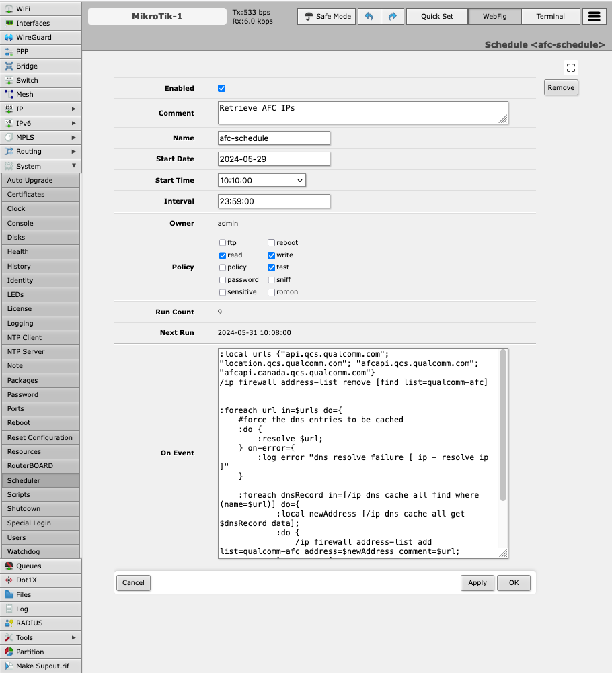Viewport: 612px width, 673px height.
Task: Uncheck the Enabled checkbox
Action: pos(222,89)
